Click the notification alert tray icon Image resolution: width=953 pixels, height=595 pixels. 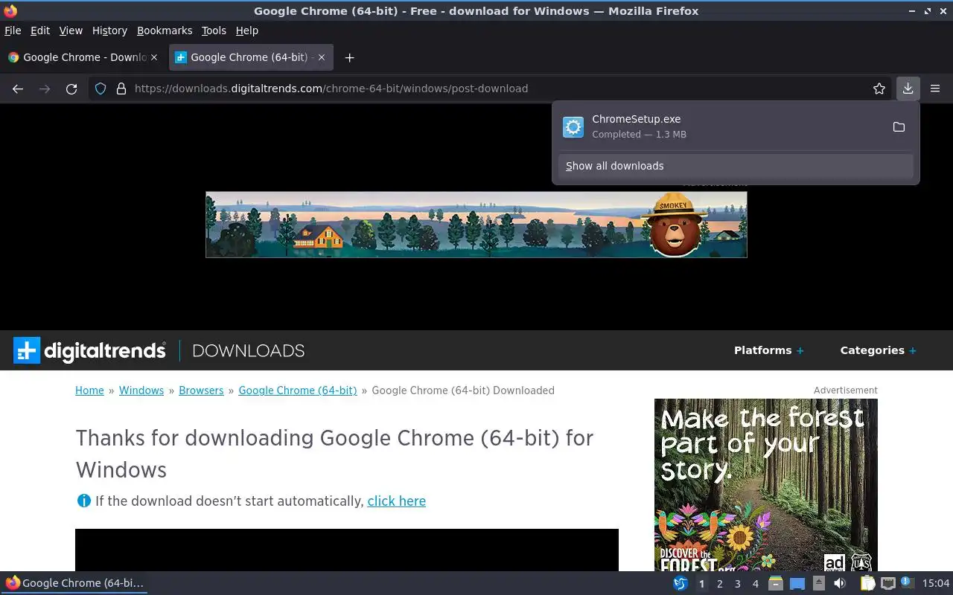click(x=907, y=582)
